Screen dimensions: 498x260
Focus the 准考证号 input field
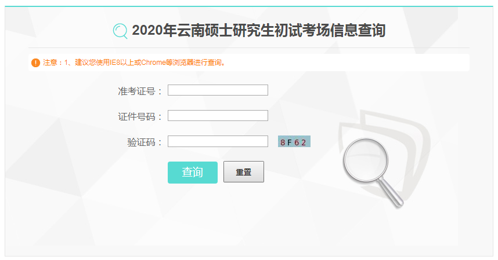[218, 90]
